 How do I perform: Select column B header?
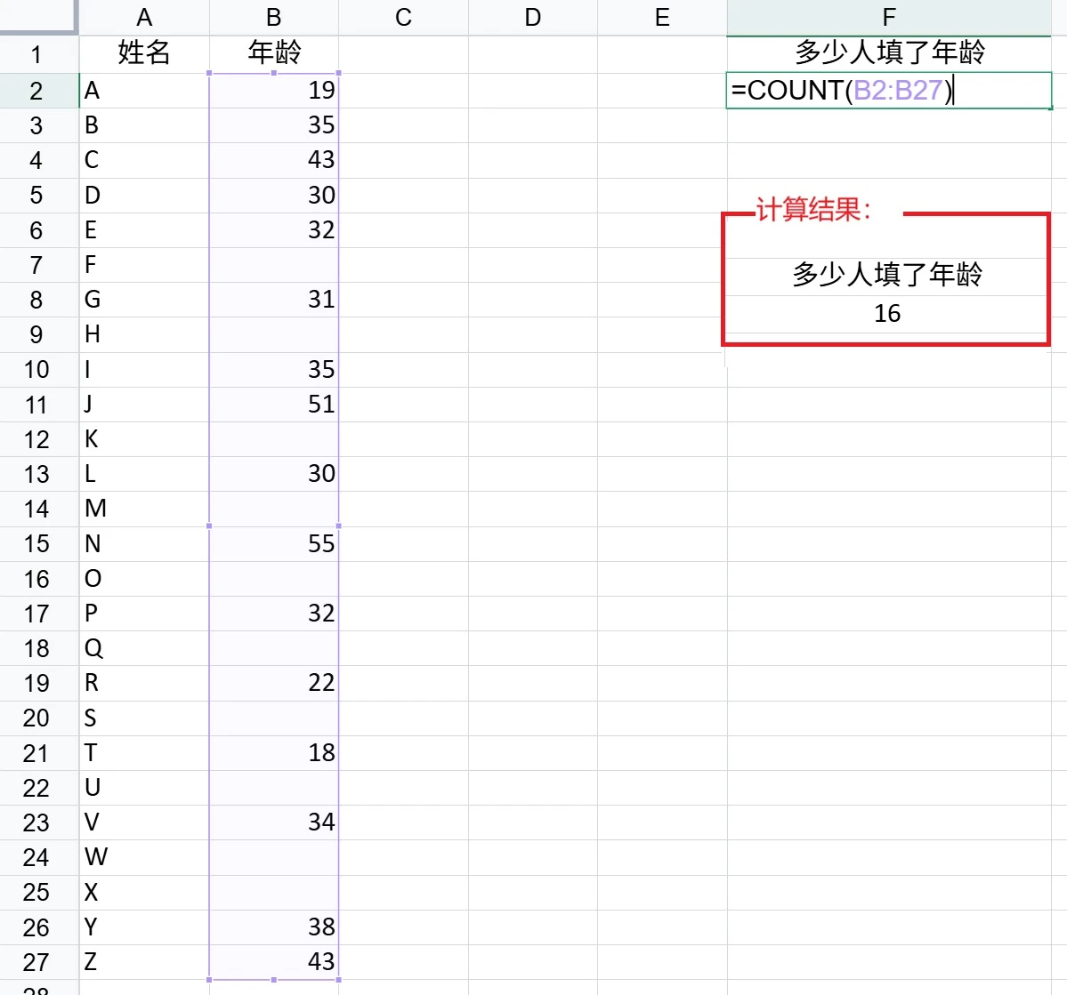tap(273, 17)
